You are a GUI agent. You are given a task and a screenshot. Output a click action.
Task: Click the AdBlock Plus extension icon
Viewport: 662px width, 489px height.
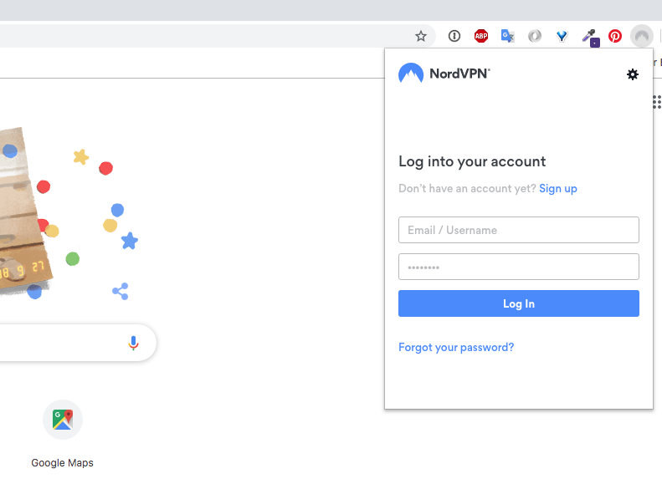click(481, 36)
